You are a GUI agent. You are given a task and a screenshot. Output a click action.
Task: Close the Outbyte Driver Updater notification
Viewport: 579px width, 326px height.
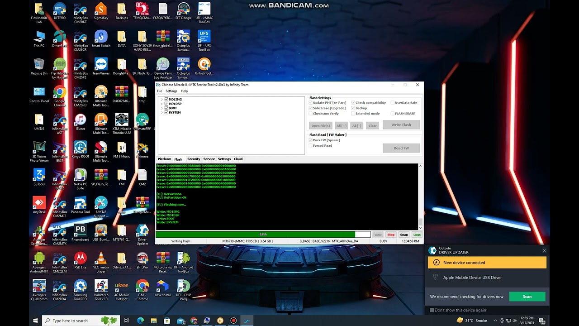click(544, 250)
